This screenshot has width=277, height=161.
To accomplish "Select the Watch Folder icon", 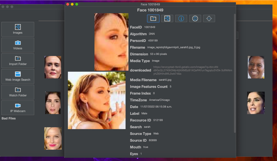I will click(x=18, y=92).
